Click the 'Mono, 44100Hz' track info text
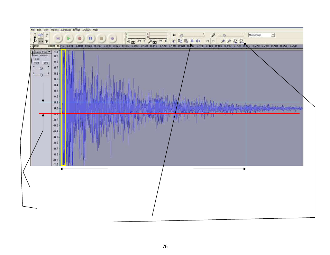Screen dimensions: 330x255 tap(41, 56)
